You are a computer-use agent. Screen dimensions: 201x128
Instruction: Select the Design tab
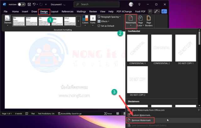[44, 12]
